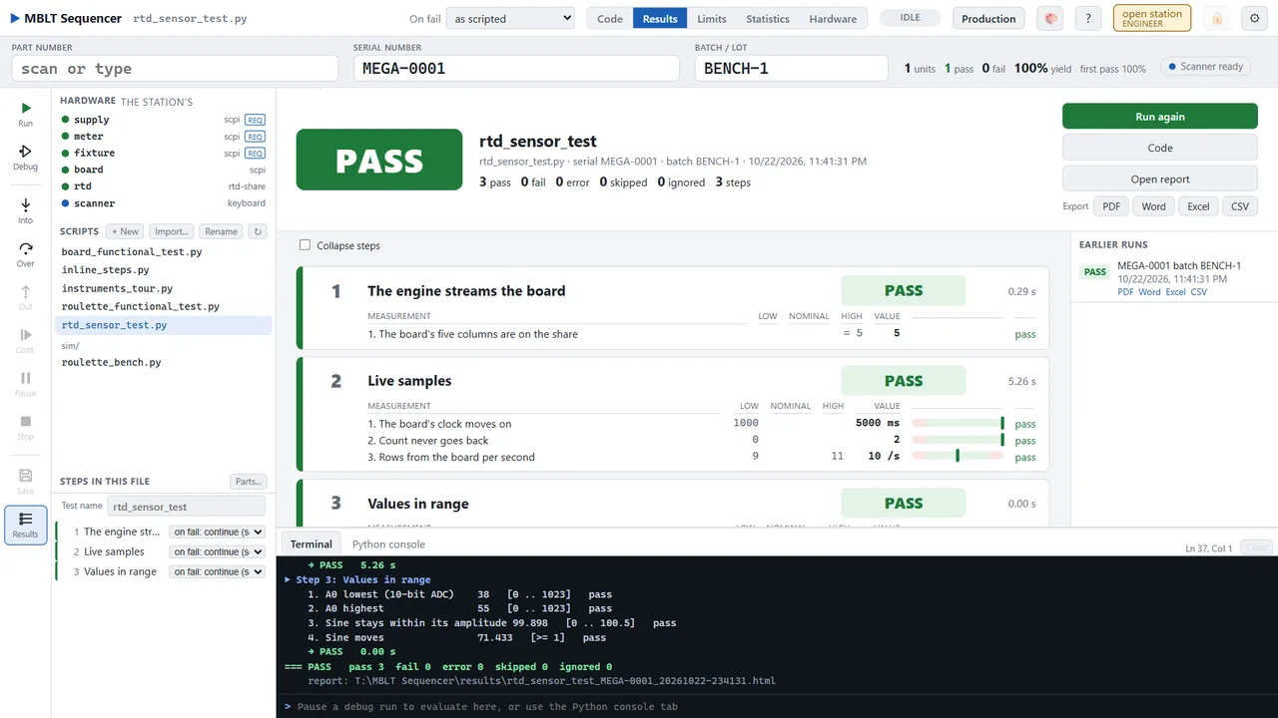This screenshot has height=718, width=1278.
Task: Open on-fail dropdown for Values in range
Action: pyautogui.click(x=217, y=572)
